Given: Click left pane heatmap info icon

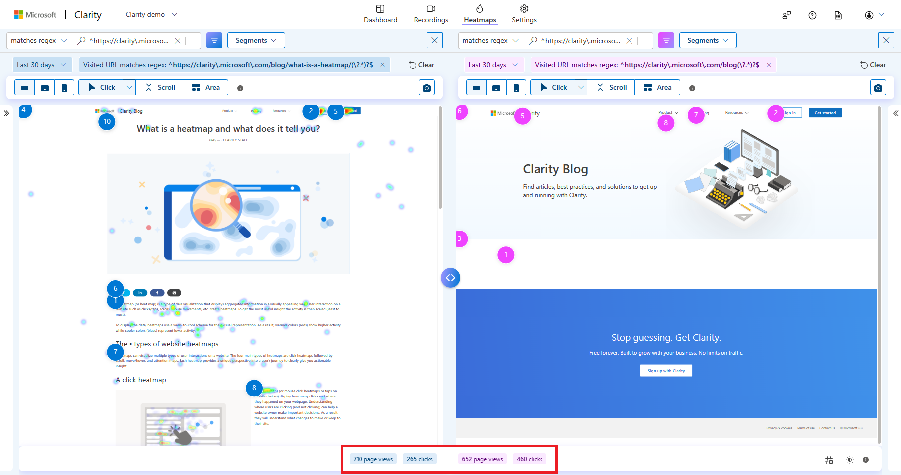Looking at the screenshot, I should (x=240, y=88).
